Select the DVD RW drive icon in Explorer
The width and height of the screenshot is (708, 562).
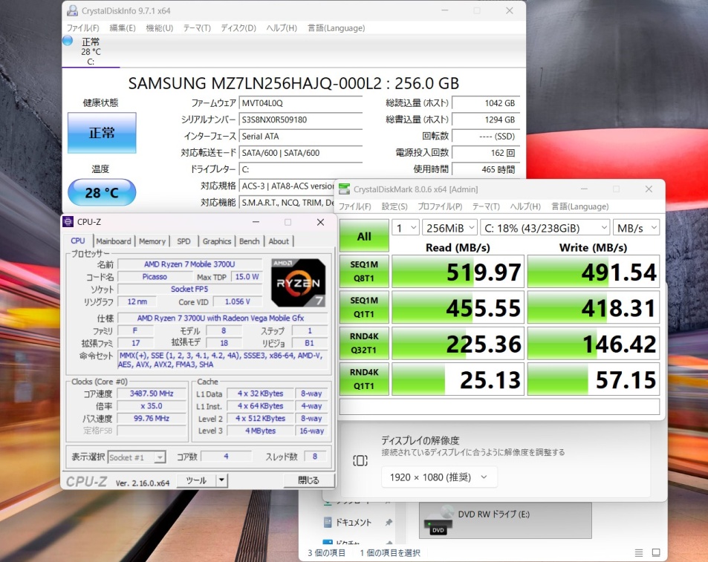[x=438, y=521]
